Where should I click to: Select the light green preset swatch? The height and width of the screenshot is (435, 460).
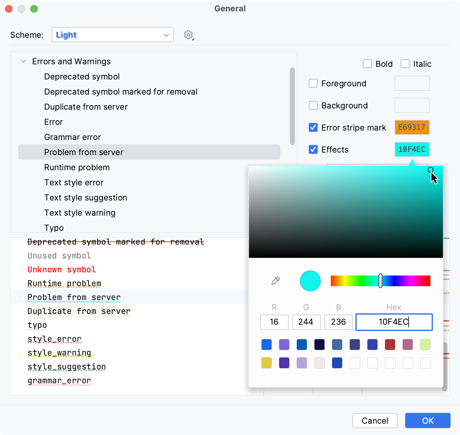tap(425, 345)
